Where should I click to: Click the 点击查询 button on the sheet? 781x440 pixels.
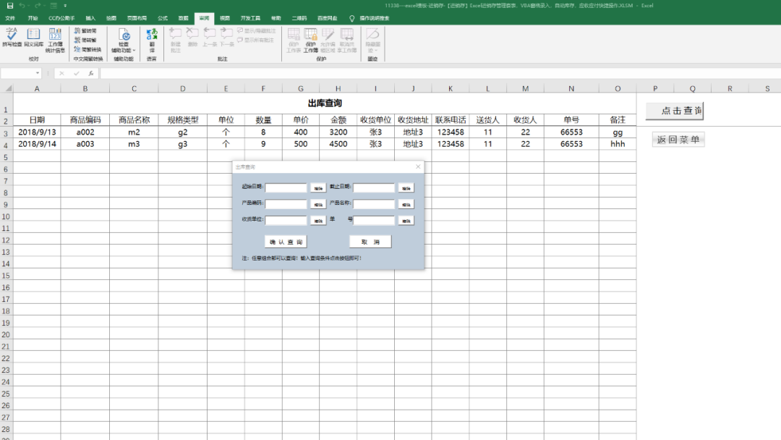675,111
